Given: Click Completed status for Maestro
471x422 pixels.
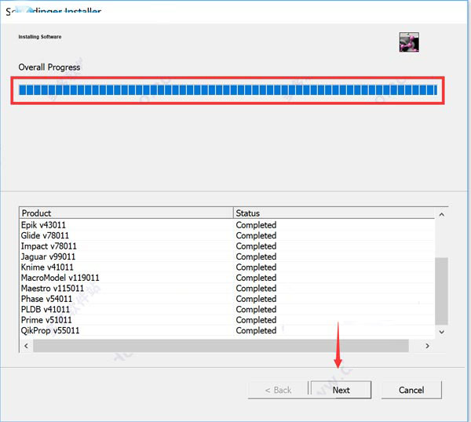Looking at the screenshot, I should [x=256, y=289].
